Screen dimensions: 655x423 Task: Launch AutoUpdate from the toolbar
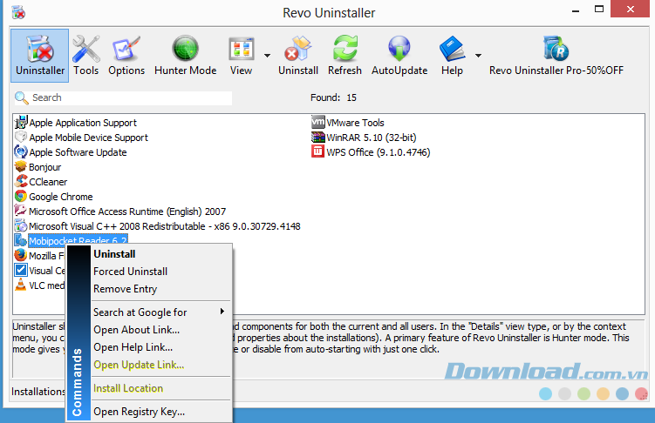[399, 55]
